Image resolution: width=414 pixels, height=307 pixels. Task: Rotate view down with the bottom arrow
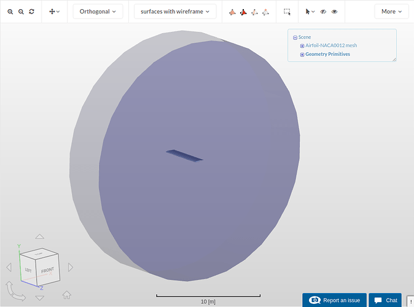tap(39, 298)
